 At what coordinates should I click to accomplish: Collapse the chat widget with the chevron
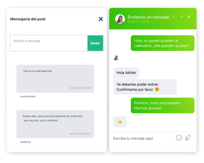tap(182, 17)
